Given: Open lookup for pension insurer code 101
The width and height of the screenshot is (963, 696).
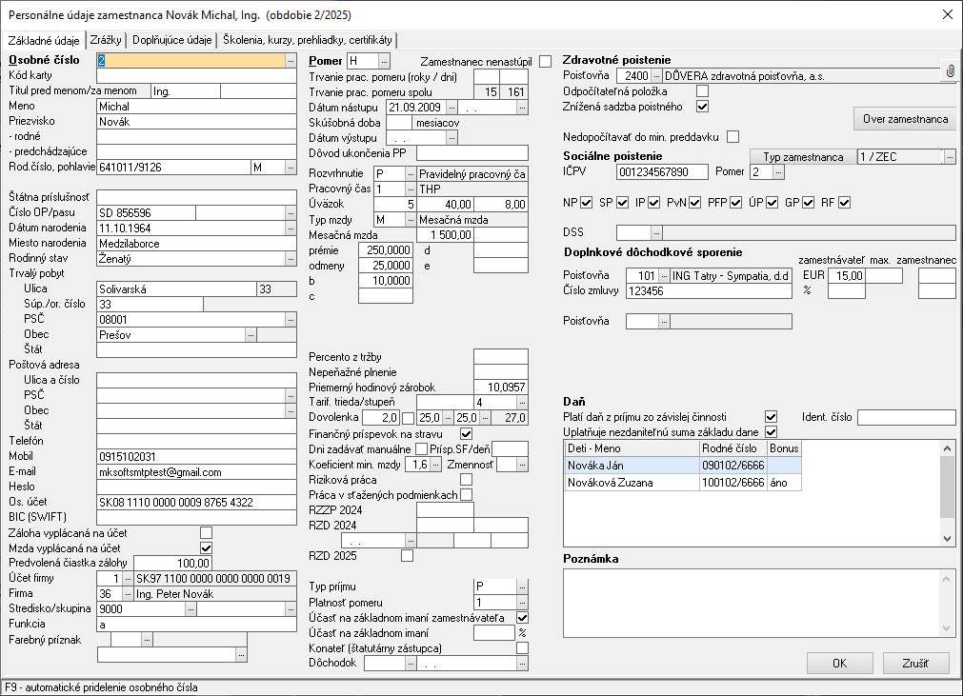Looking at the screenshot, I should [x=663, y=276].
